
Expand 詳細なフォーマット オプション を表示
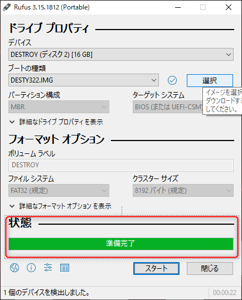(x=60, y=206)
